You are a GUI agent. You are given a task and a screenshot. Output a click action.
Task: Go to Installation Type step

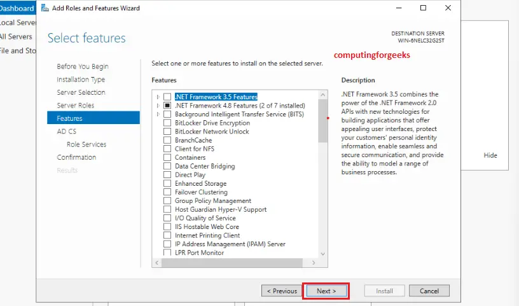click(81, 80)
